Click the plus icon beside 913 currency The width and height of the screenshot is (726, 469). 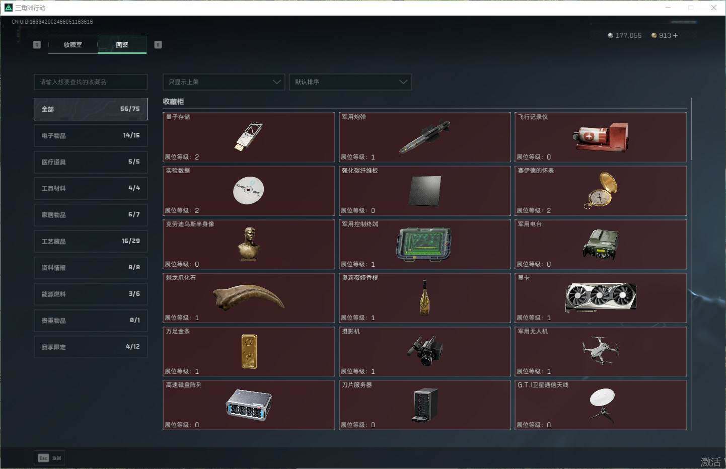pyautogui.click(x=675, y=36)
